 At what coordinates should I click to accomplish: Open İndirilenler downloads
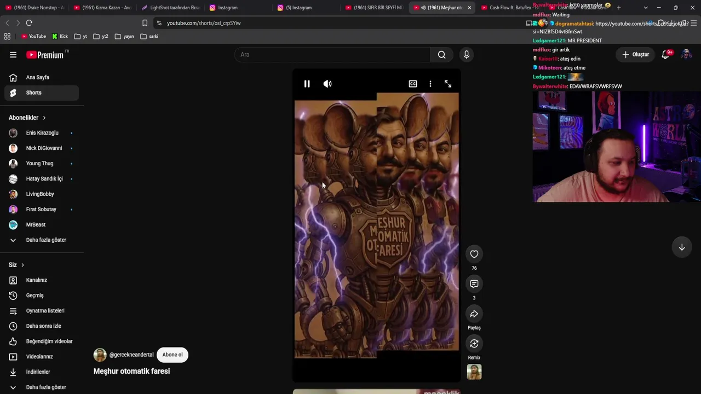[42, 372]
